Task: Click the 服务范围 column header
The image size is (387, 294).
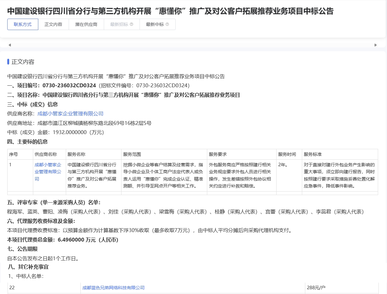Action: (x=164, y=154)
